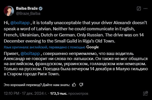The width and height of the screenshot is (152, 100).
Task: Click the post activity icon at bottom right
Action: 145,93
